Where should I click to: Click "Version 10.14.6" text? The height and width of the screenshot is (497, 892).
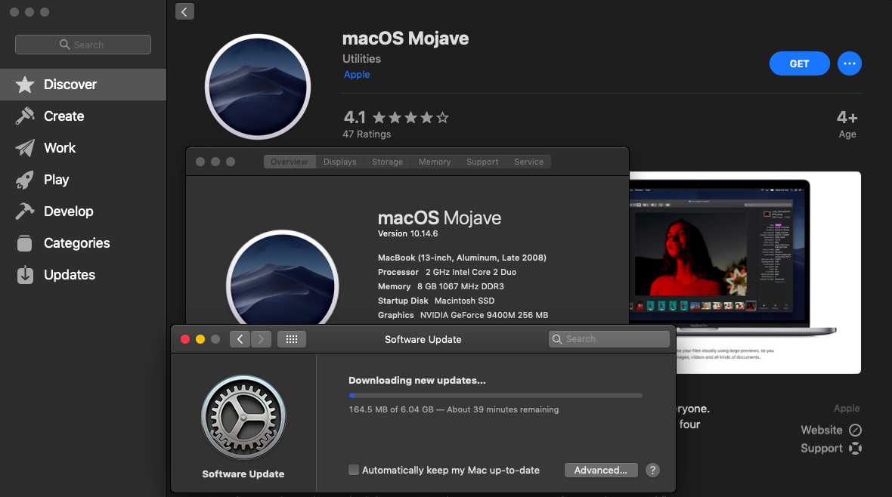[x=408, y=233]
